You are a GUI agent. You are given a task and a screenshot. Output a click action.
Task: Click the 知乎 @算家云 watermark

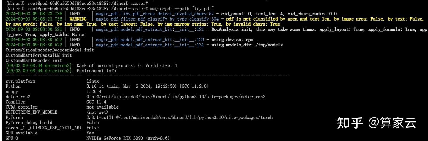pyautogui.click(x=376, y=123)
